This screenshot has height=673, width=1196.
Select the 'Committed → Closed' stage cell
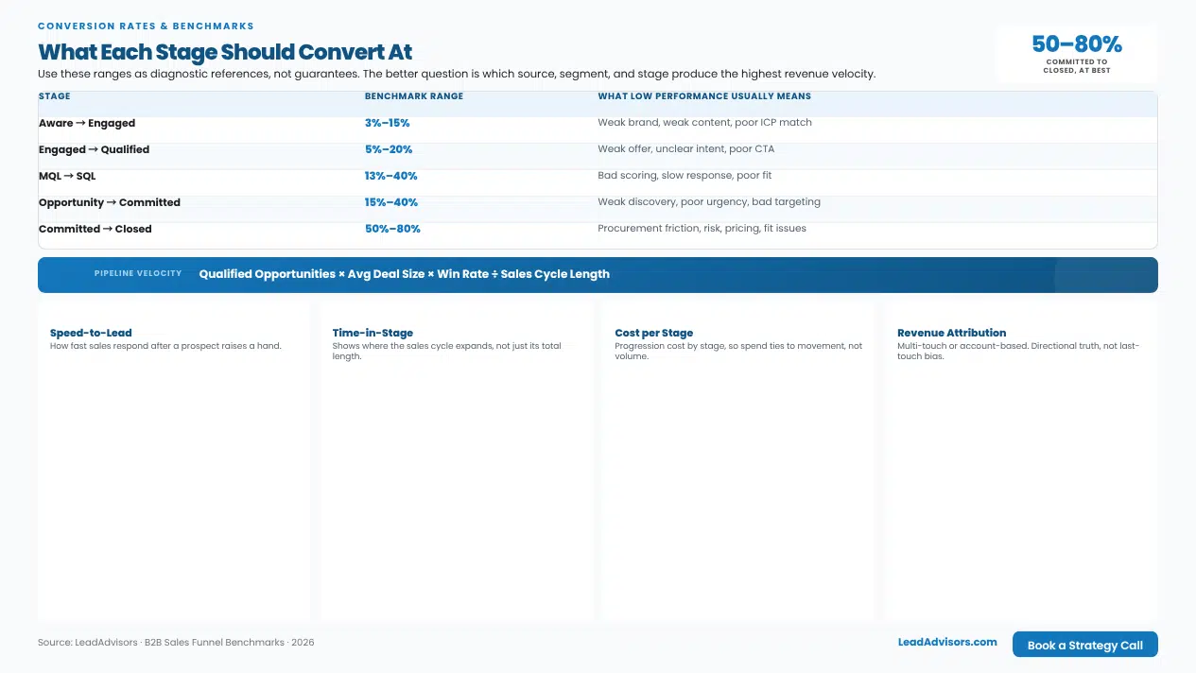pyautogui.click(x=95, y=229)
